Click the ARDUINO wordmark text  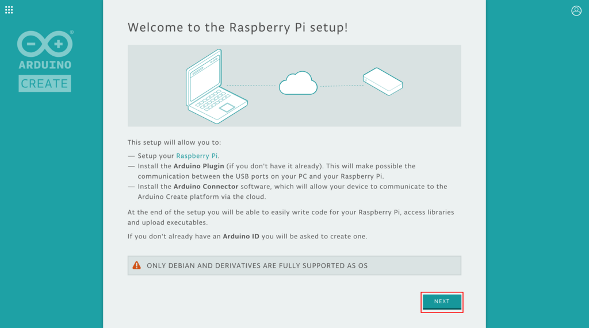(45, 65)
